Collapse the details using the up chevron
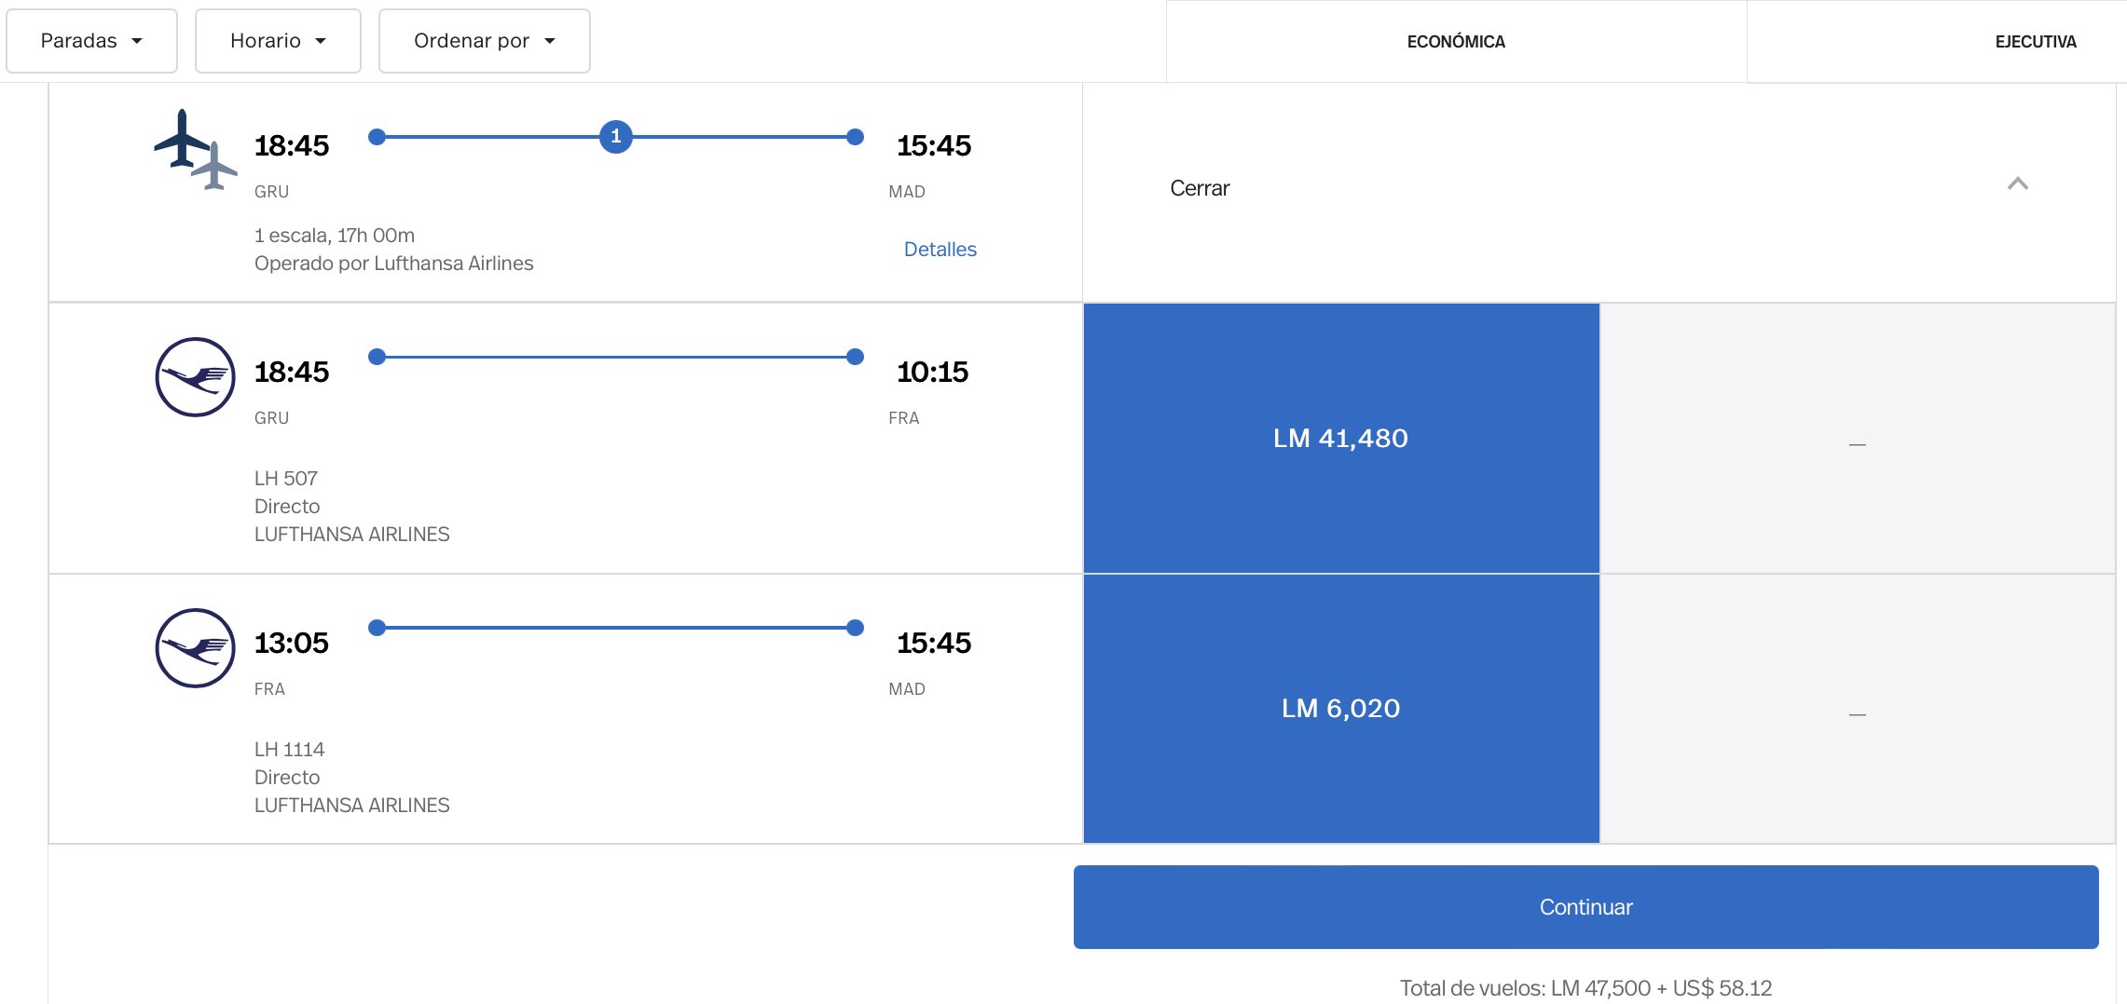The height and width of the screenshot is (1004, 2127). (2017, 184)
